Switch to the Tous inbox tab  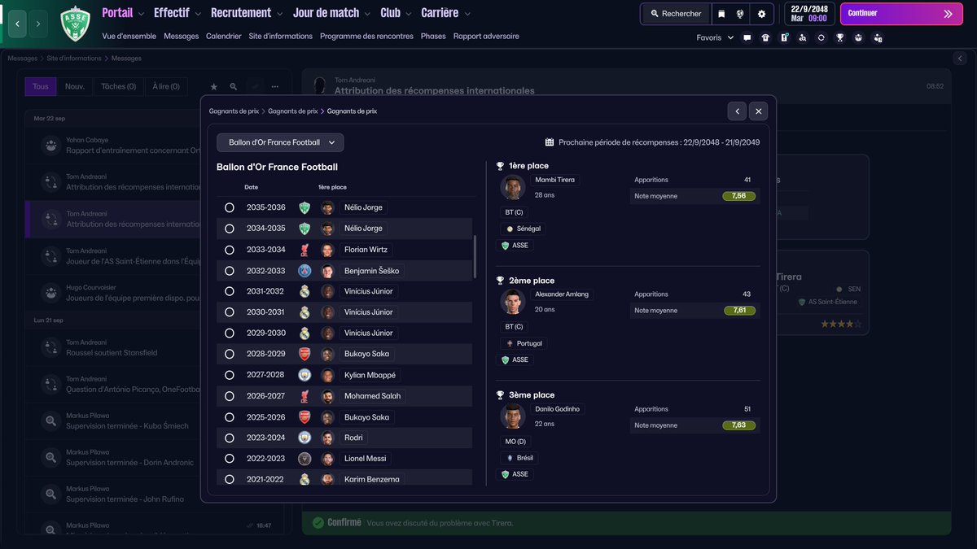coord(41,86)
